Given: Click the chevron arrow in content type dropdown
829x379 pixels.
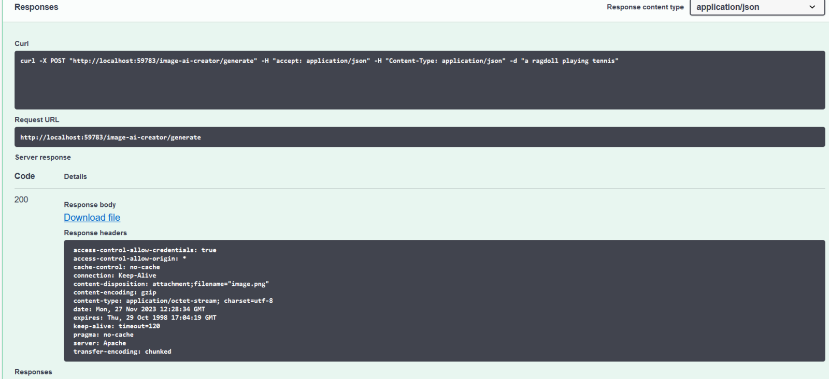Looking at the screenshot, I should [812, 7].
